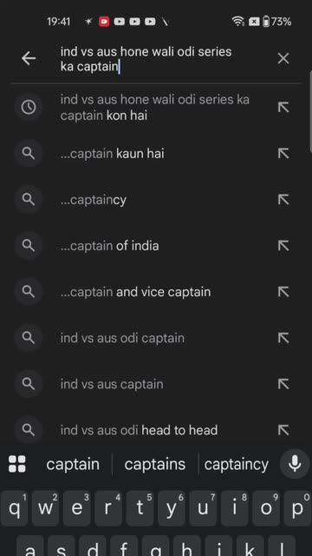Image resolution: width=312 pixels, height=556 pixels.
Task: Insert 'captaincy' suggestion using arrow icon
Action: [x=283, y=200]
